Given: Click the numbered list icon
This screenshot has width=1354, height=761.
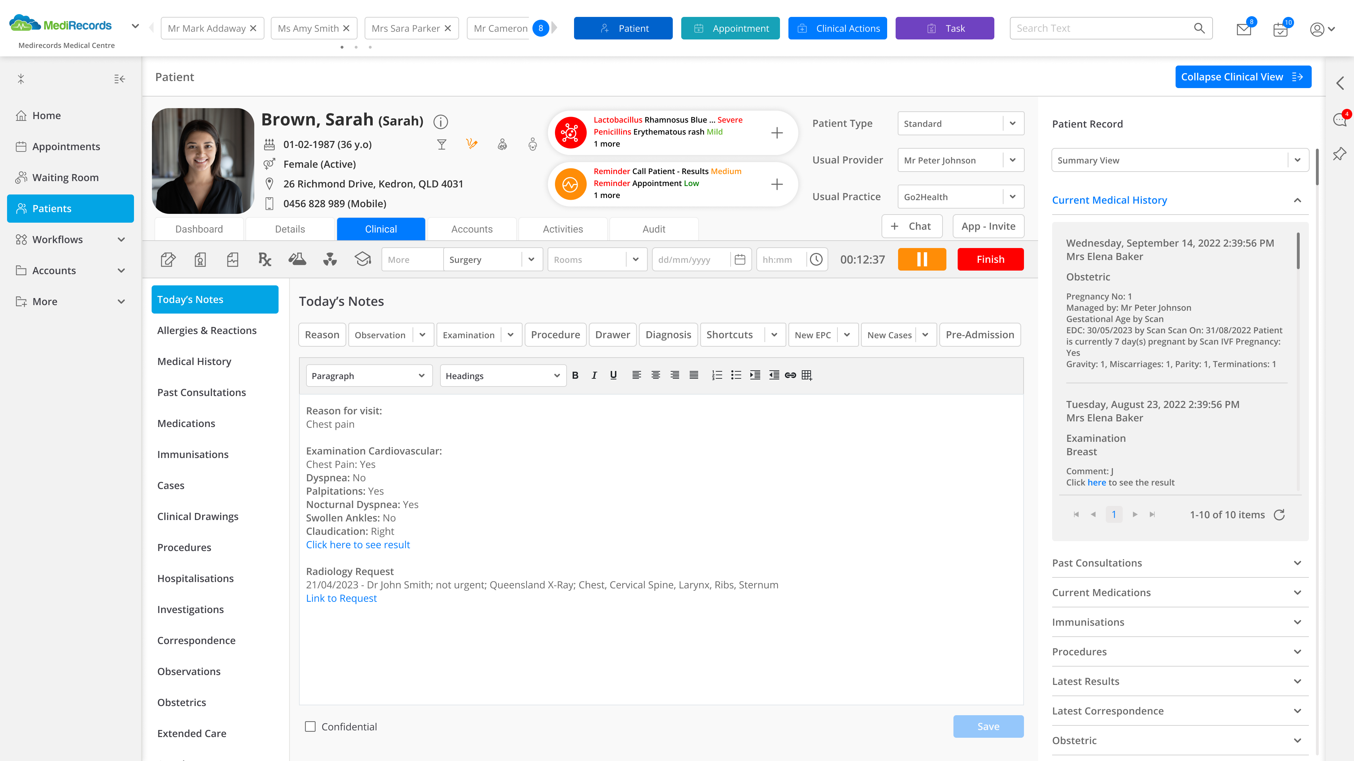Looking at the screenshot, I should [x=716, y=375].
